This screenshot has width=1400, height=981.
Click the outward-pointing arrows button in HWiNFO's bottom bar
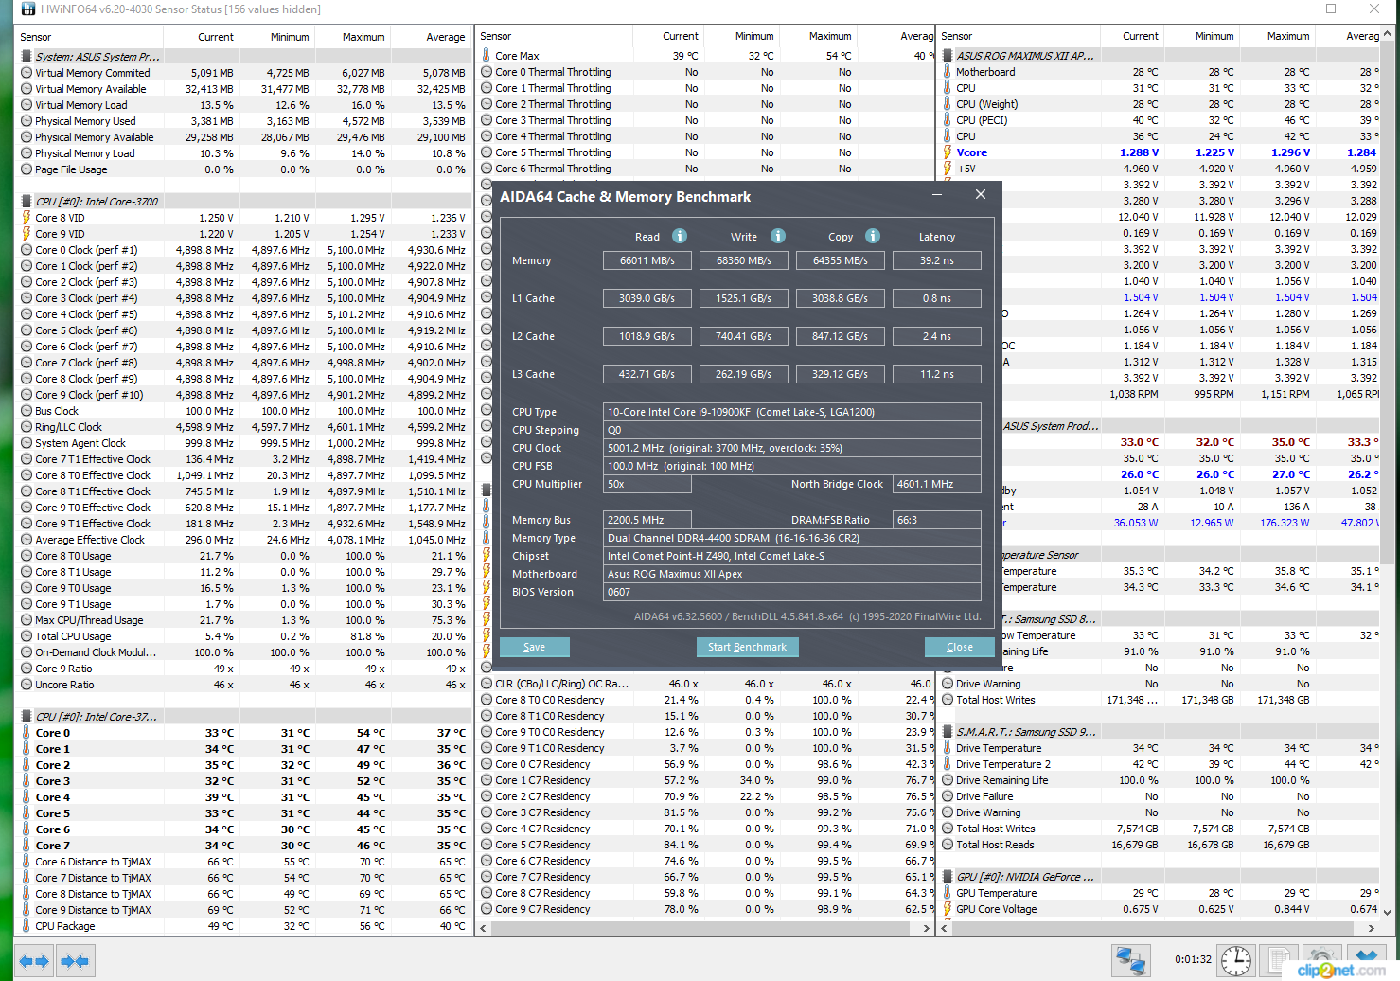pos(34,961)
